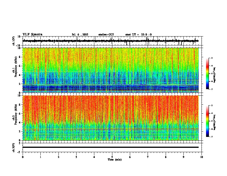227x176 pixels.
Task: Click the ch.2 frequency spectrogram panel
Action: point(110,118)
